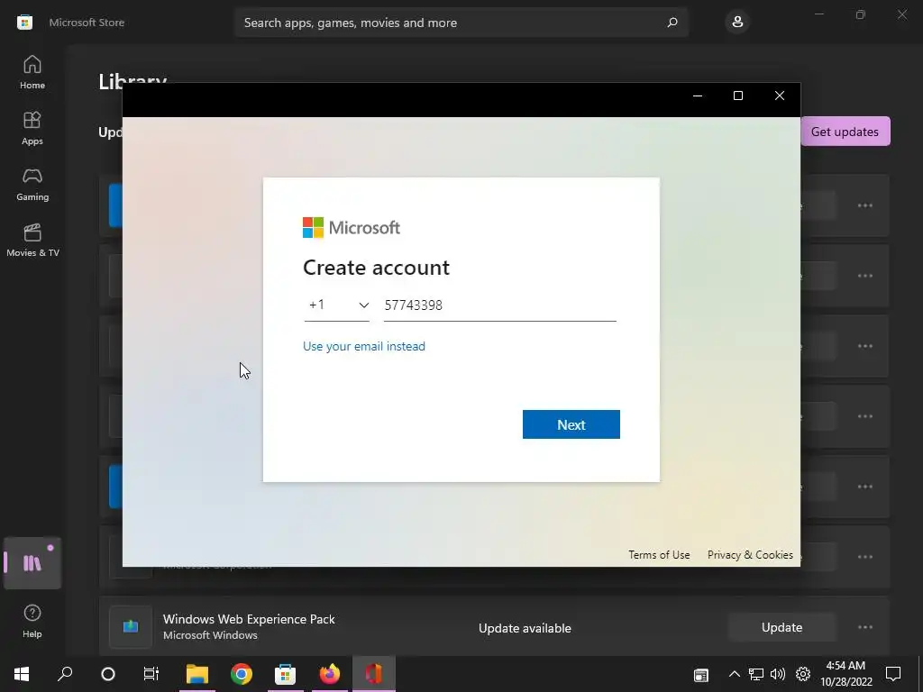Click the phone number field
923x692 pixels.
[499, 305]
